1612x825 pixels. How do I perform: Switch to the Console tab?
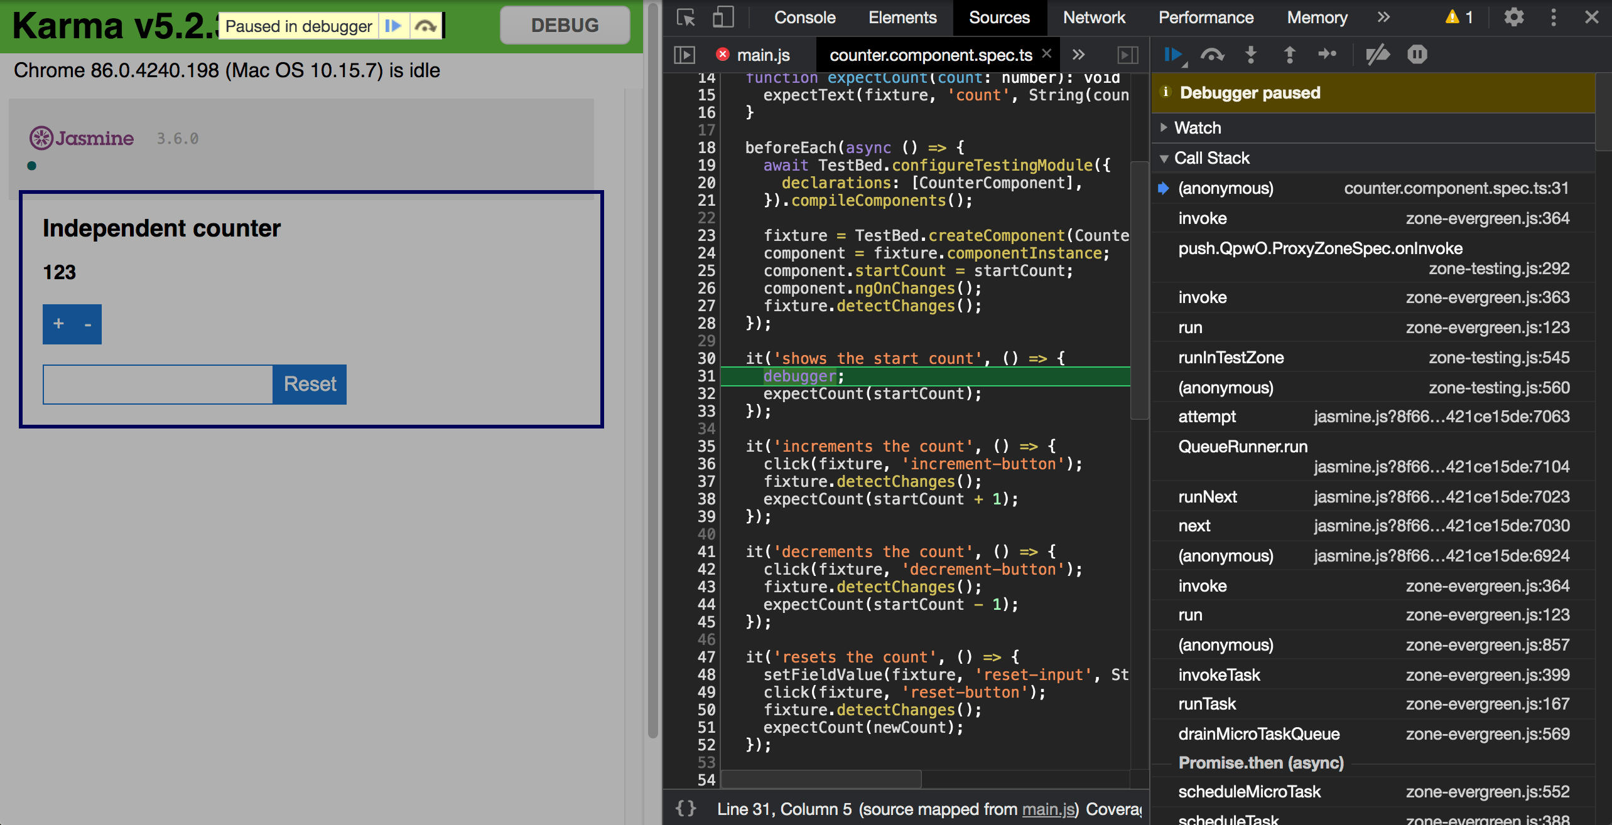(804, 18)
